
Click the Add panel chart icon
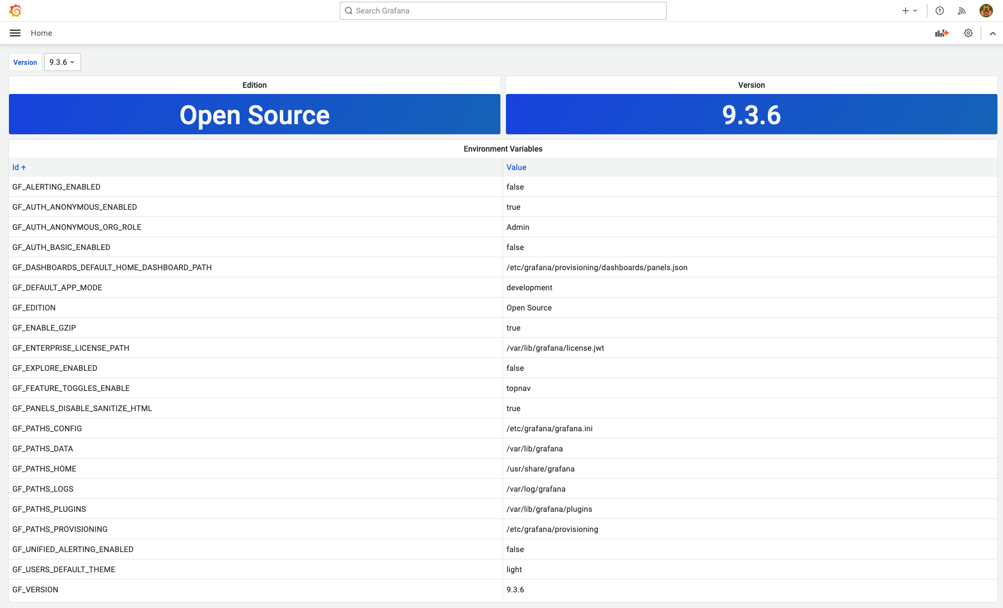942,33
